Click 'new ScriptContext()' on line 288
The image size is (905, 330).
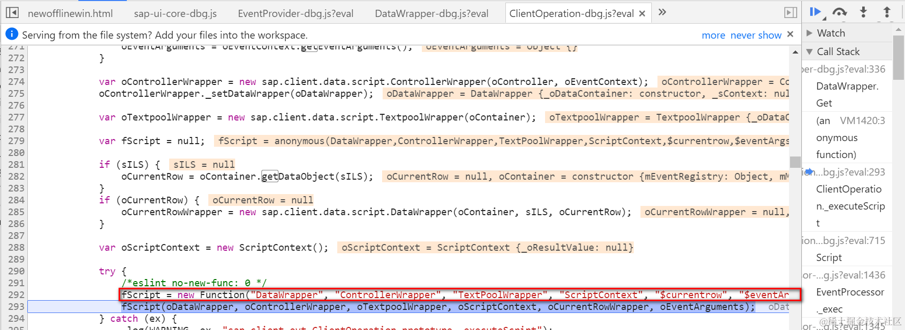(x=270, y=247)
